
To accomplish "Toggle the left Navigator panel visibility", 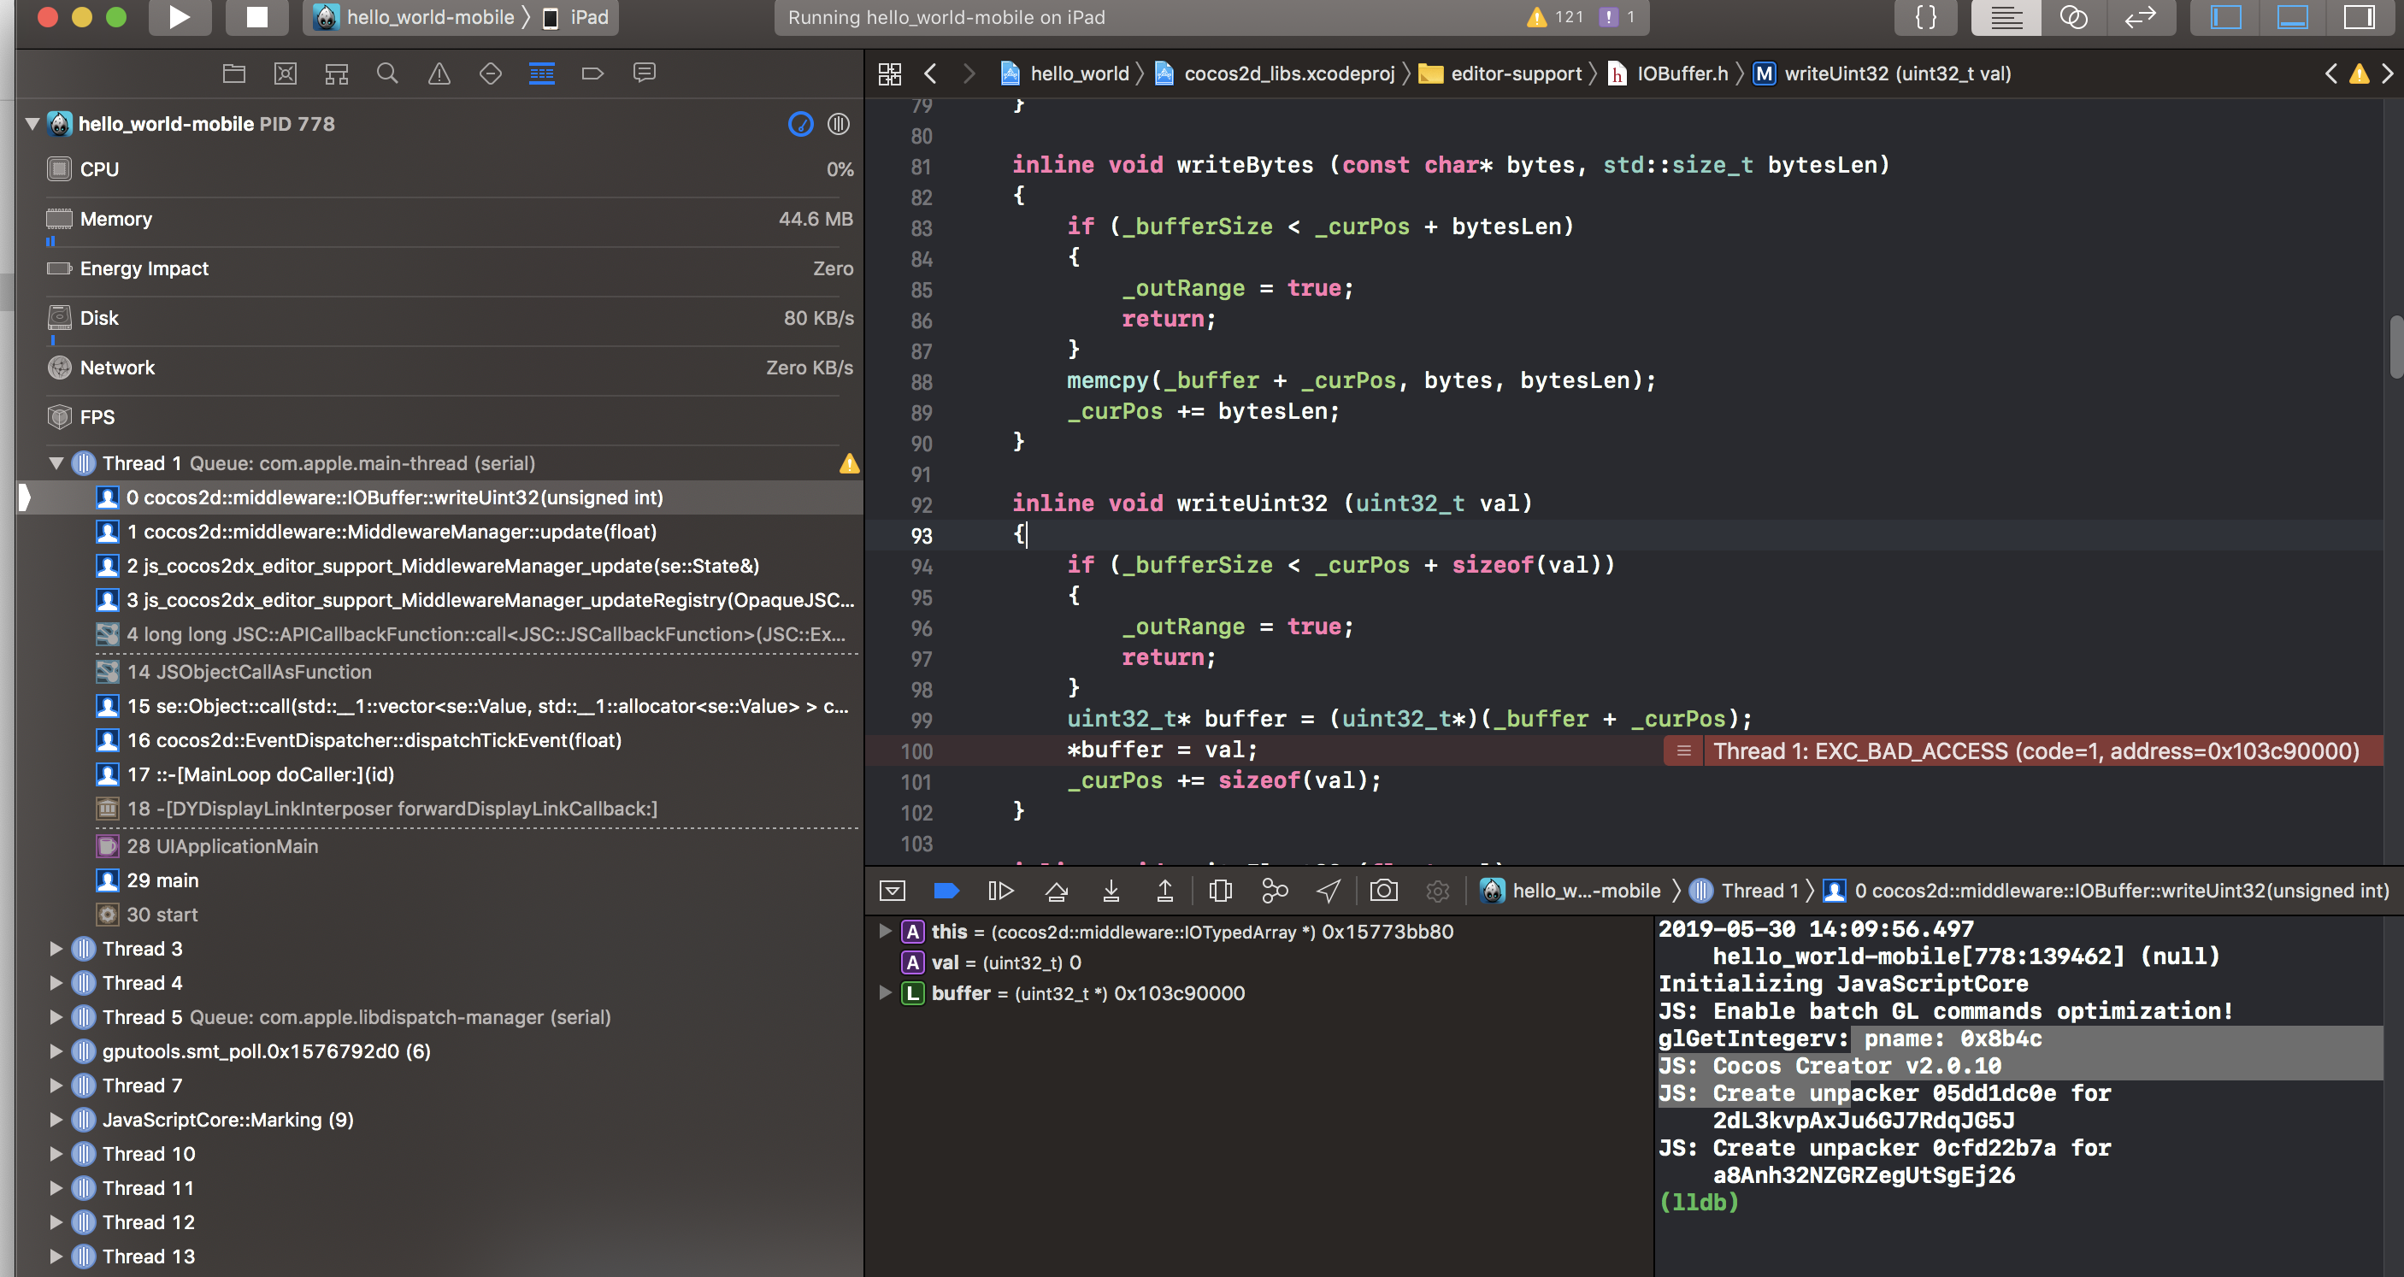I will [x=2226, y=17].
